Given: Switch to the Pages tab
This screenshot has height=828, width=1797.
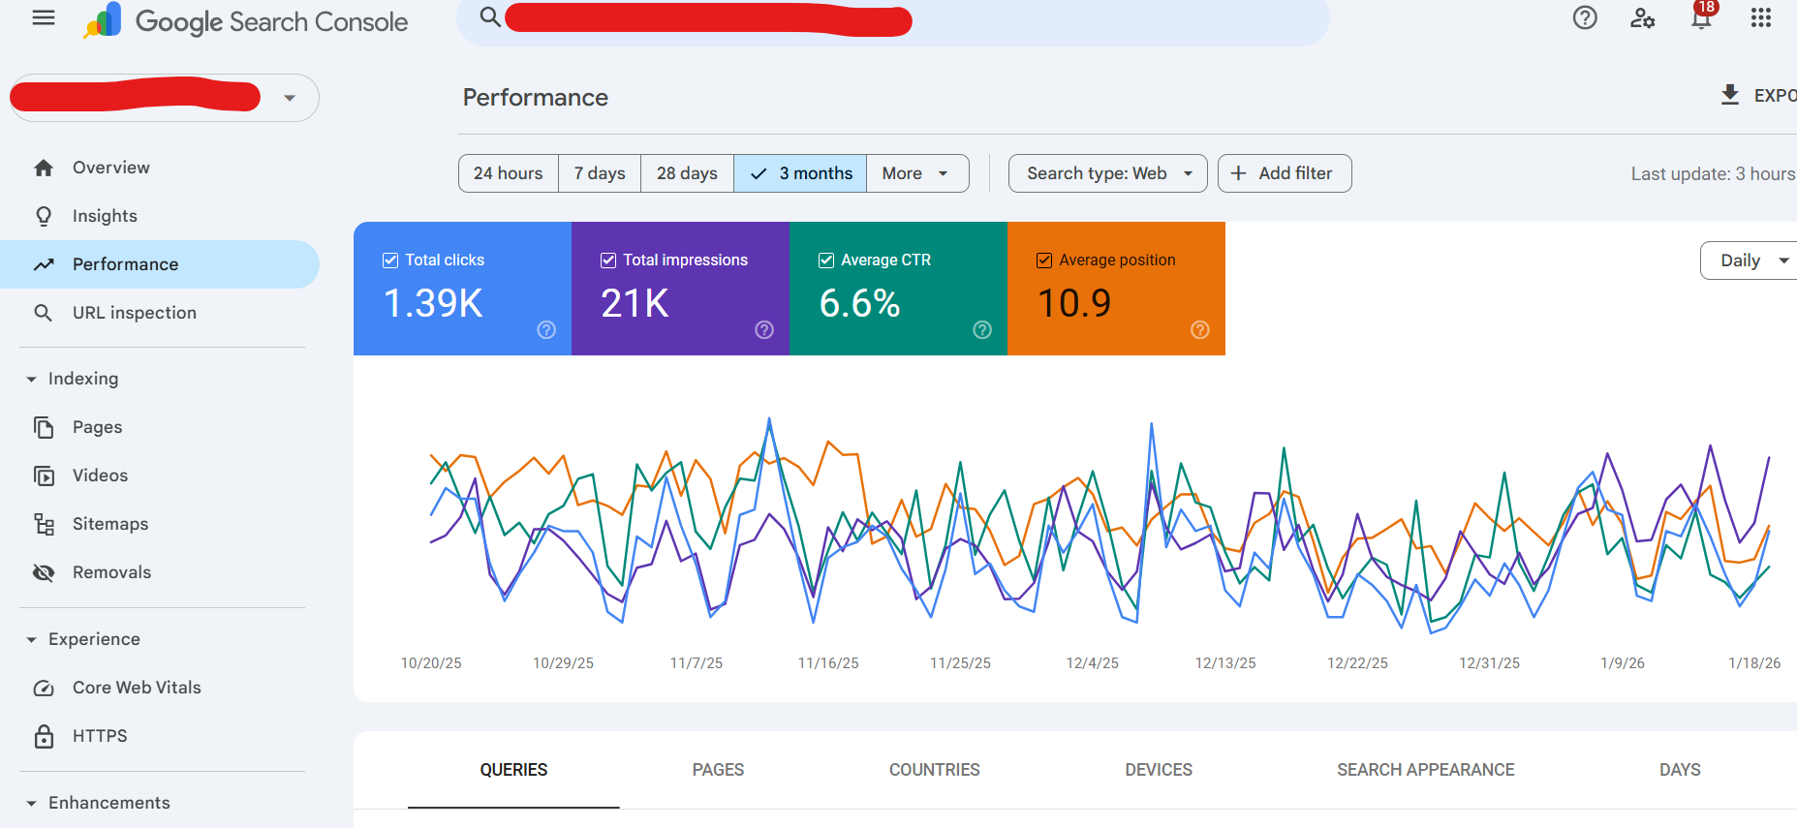Looking at the screenshot, I should (718, 770).
